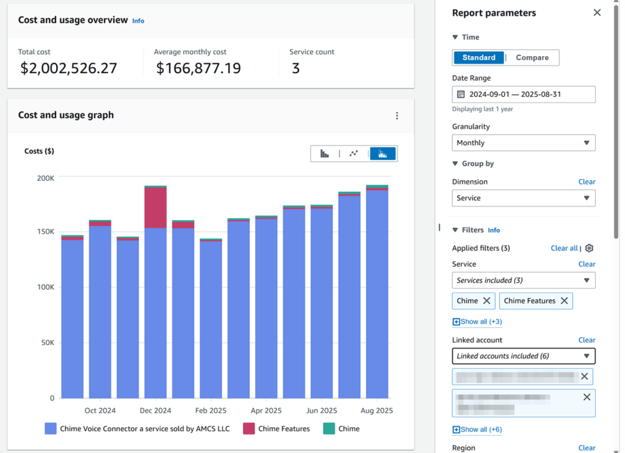Open the Cost and usage graph kebab menu
Screen dimensions: 625x453
(397, 115)
